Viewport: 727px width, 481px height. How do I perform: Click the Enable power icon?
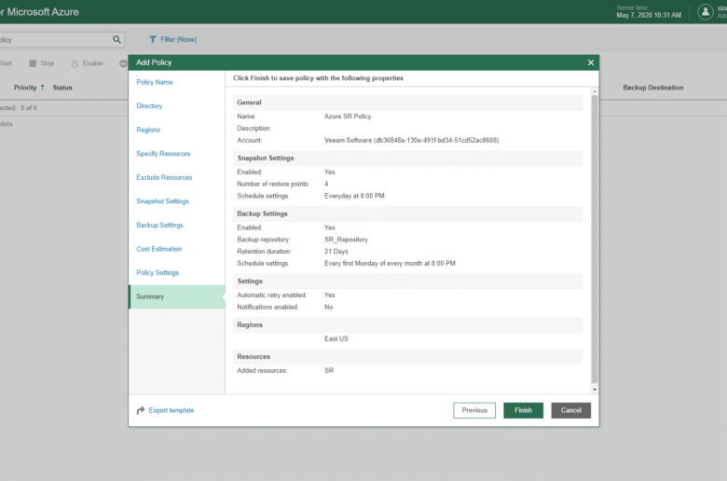click(x=75, y=63)
